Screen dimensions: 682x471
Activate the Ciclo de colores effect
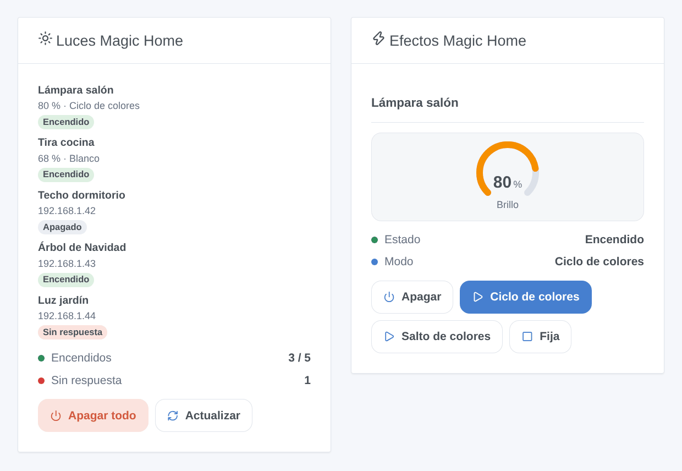click(526, 297)
